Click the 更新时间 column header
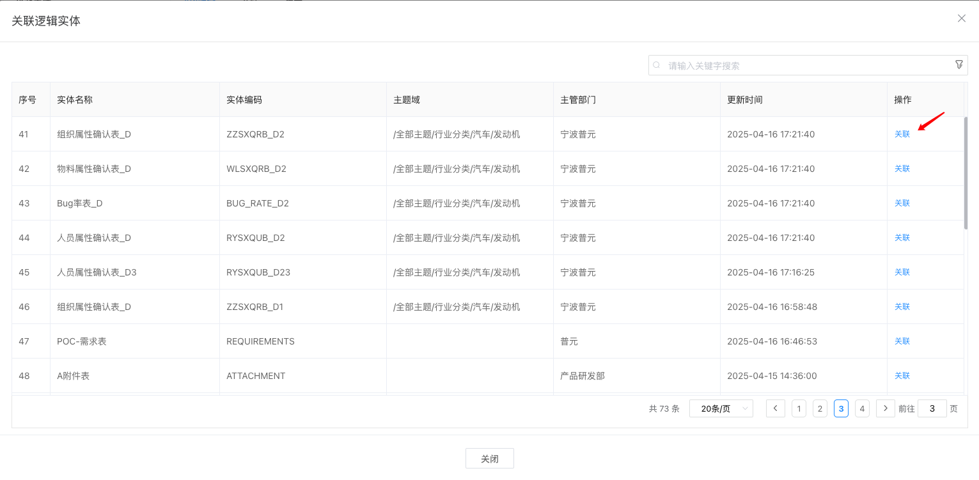Image resolution: width=979 pixels, height=480 pixels. 745,100
